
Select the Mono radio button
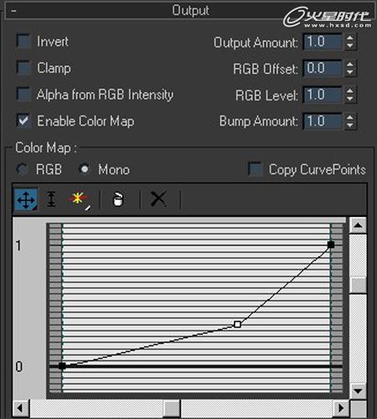point(85,169)
